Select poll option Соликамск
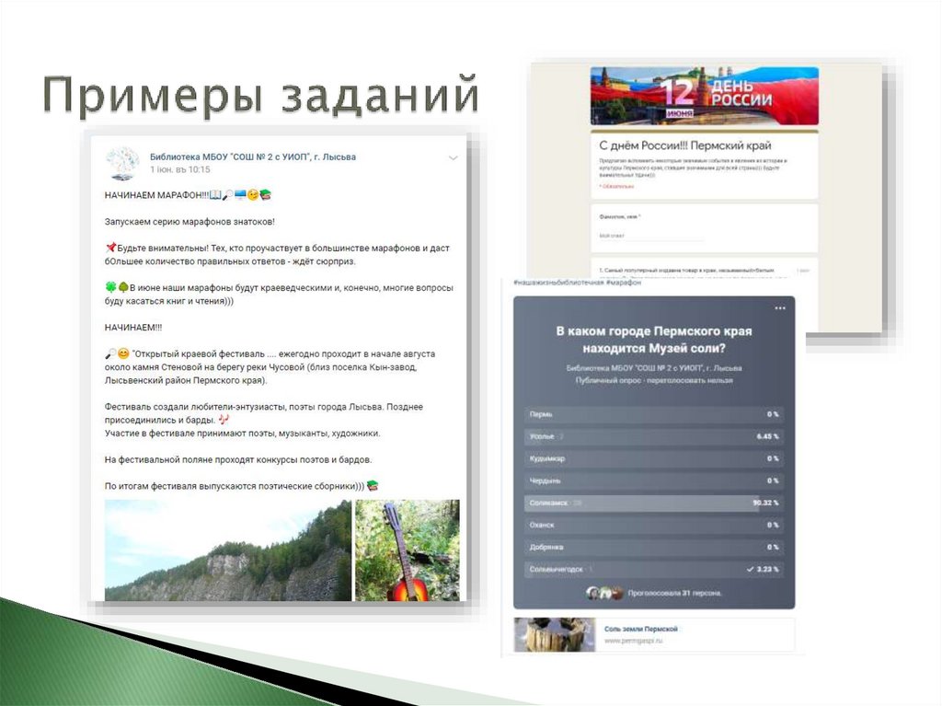This screenshot has width=942, height=706. [654, 503]
